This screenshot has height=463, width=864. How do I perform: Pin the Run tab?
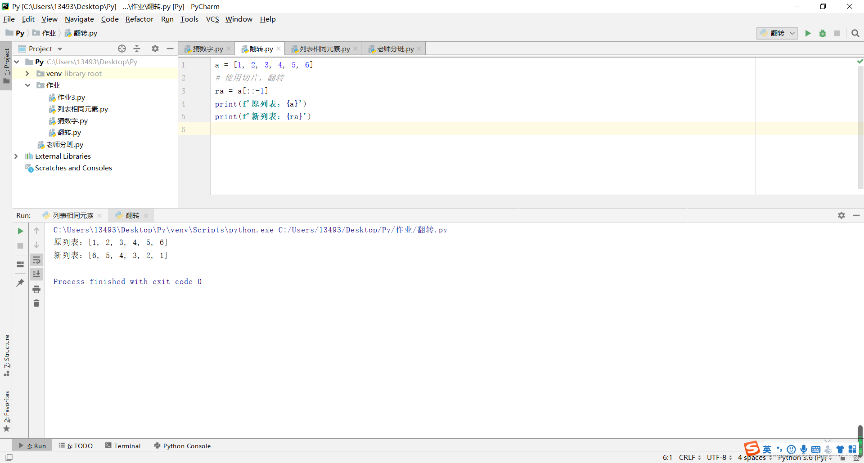click(20, 283)
